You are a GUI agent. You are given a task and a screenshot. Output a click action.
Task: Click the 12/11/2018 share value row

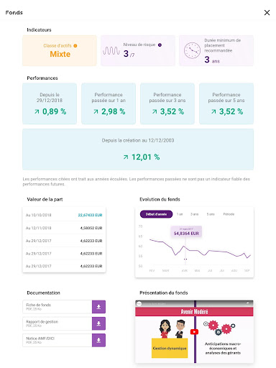64,228
